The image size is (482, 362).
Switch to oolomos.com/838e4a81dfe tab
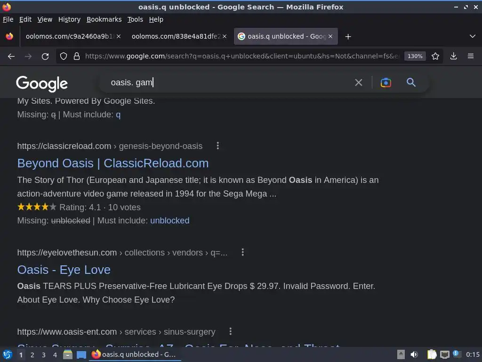pyautogui.click(x=178, y=36)
